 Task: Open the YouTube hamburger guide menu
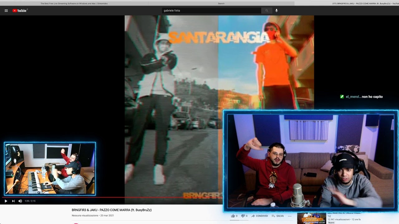(x=6, y=11)
